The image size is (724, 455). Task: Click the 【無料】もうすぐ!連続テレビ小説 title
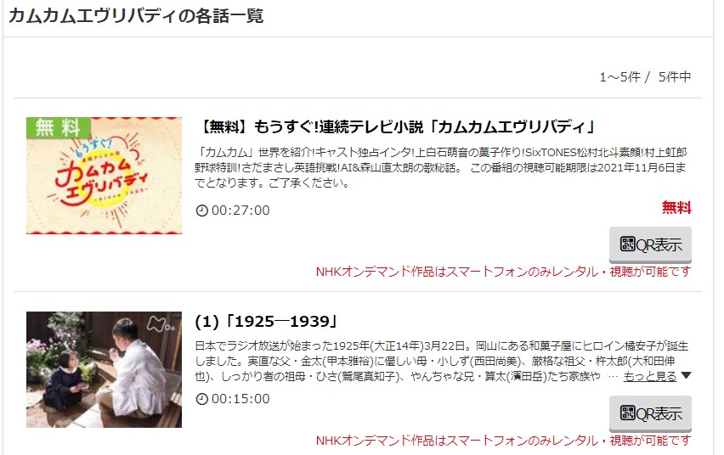(x=397, y=126)
